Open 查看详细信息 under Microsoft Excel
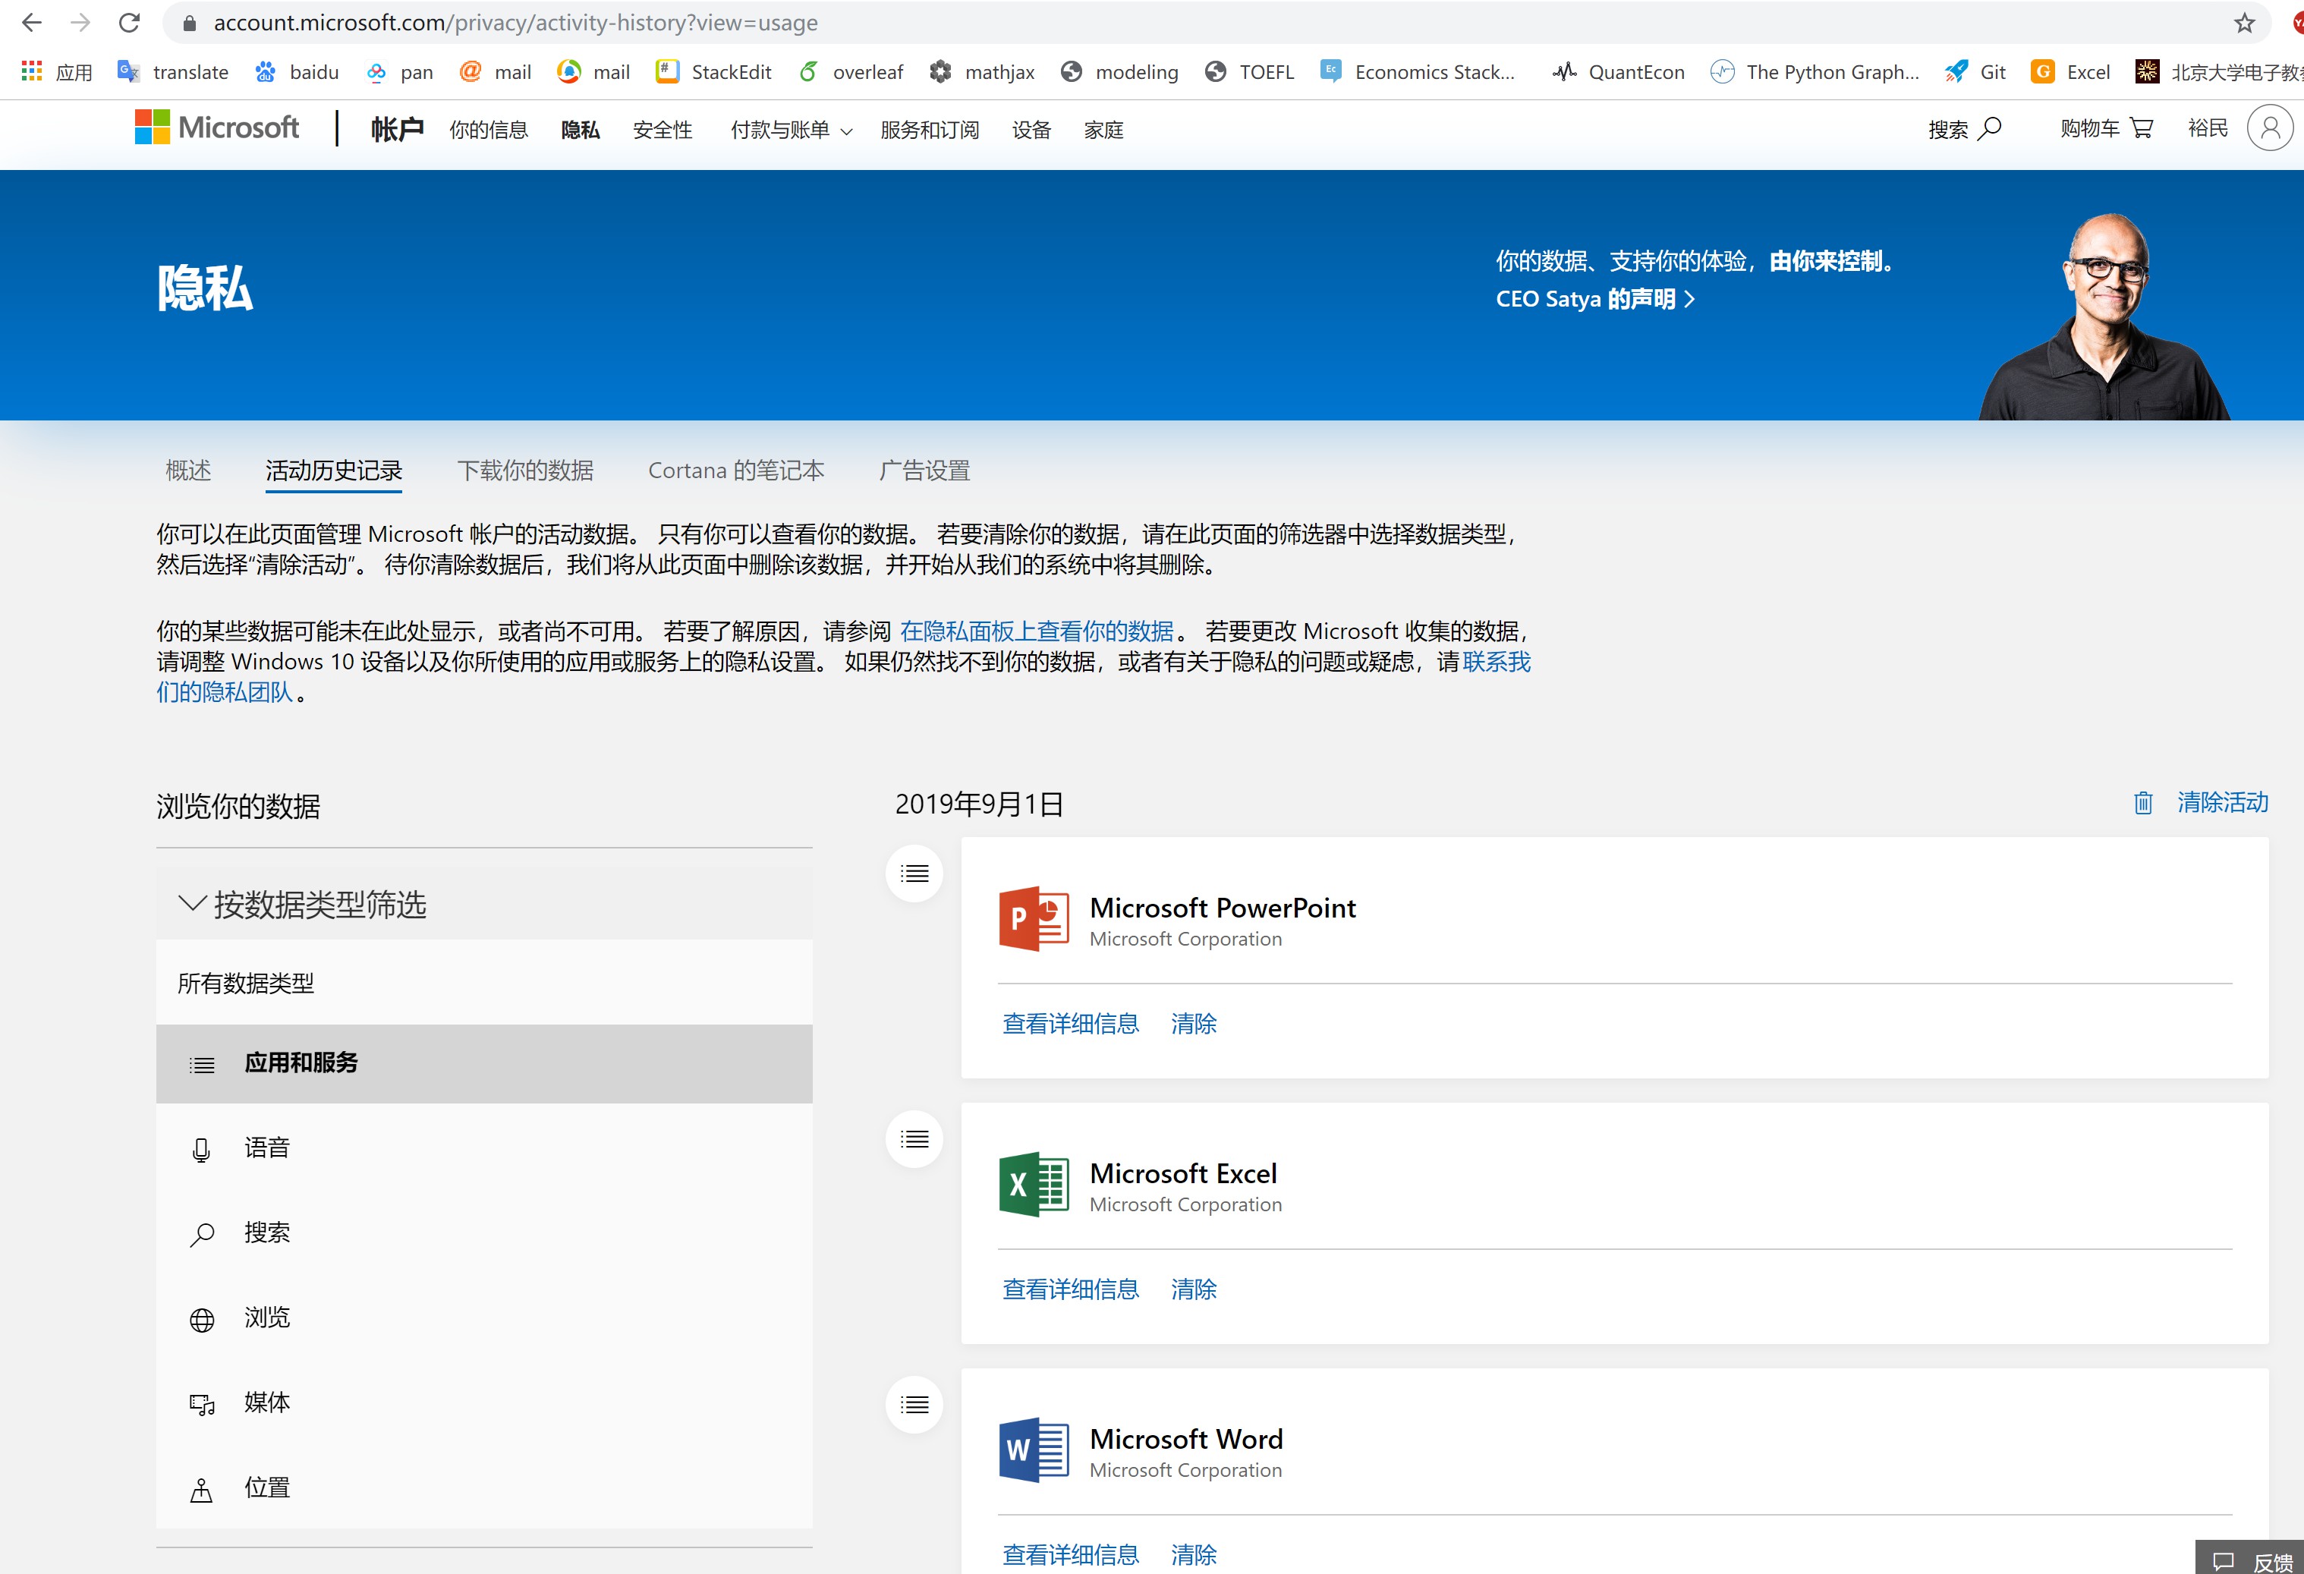The height and width of the screenshot is (1574, 2304). 1070,1289
